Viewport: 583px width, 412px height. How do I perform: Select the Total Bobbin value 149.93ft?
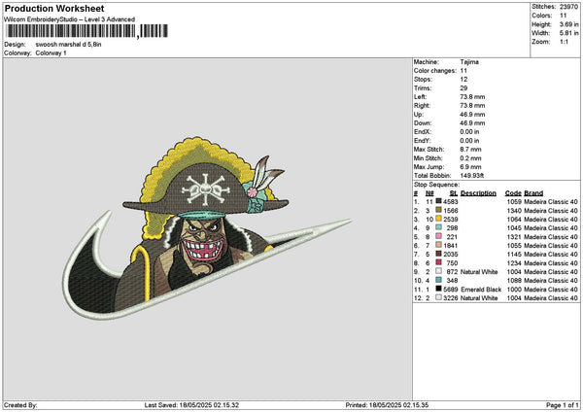[x=472, y=176]
